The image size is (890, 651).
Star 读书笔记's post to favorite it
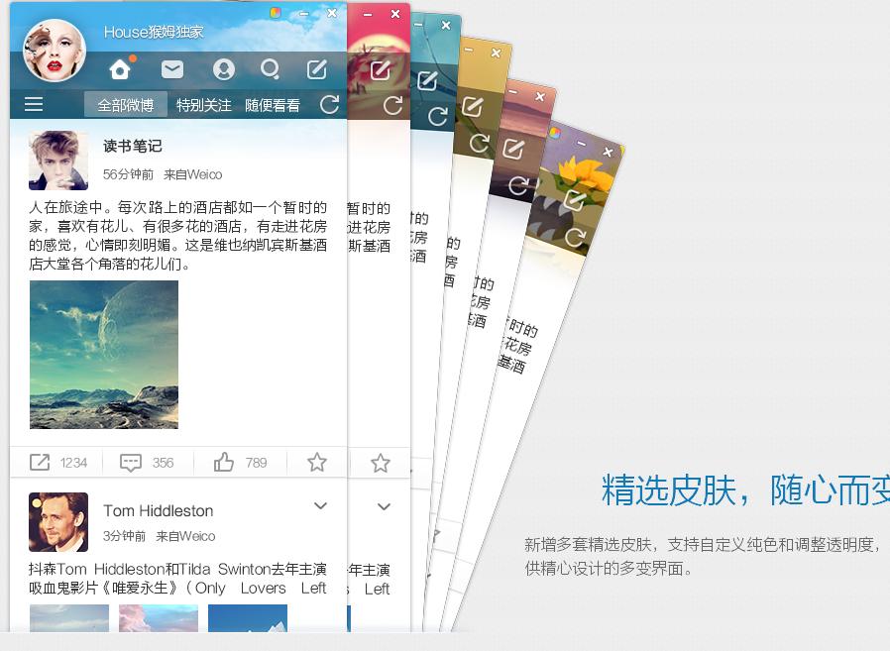click(x=316, y=462)
